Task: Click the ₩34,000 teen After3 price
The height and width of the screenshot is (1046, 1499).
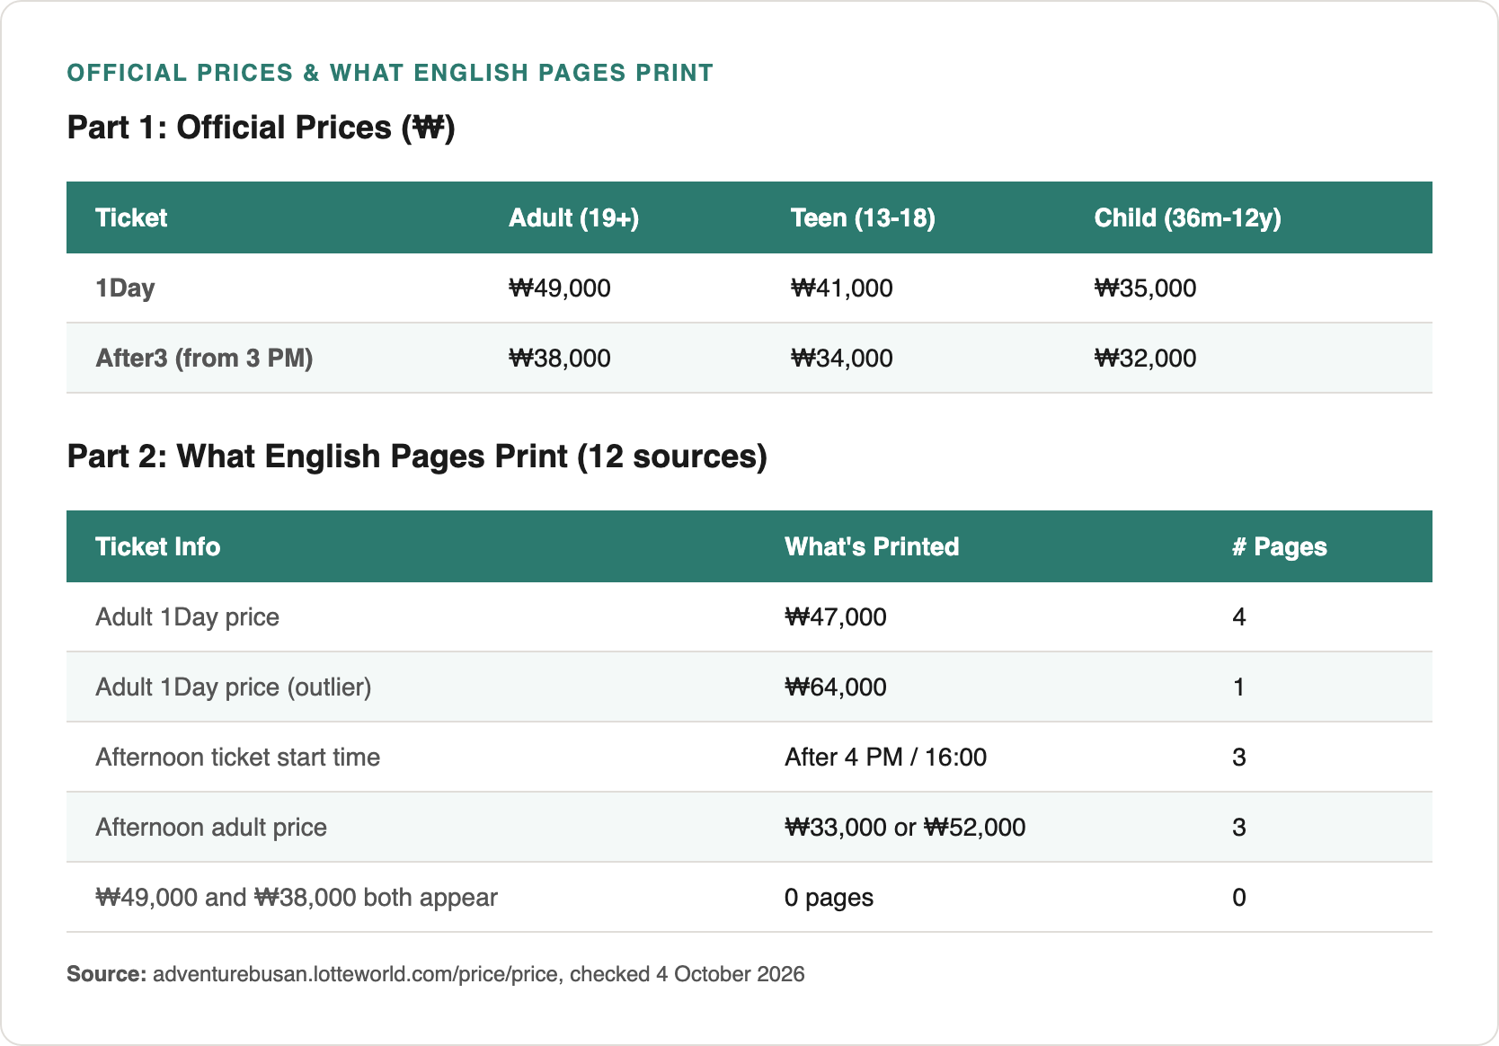Action: (x=842, y=358)
